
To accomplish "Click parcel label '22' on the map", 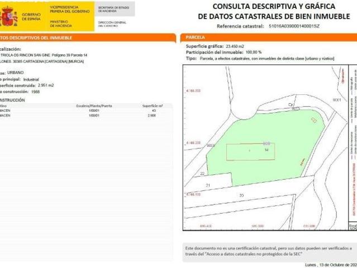I will (202, 174).
